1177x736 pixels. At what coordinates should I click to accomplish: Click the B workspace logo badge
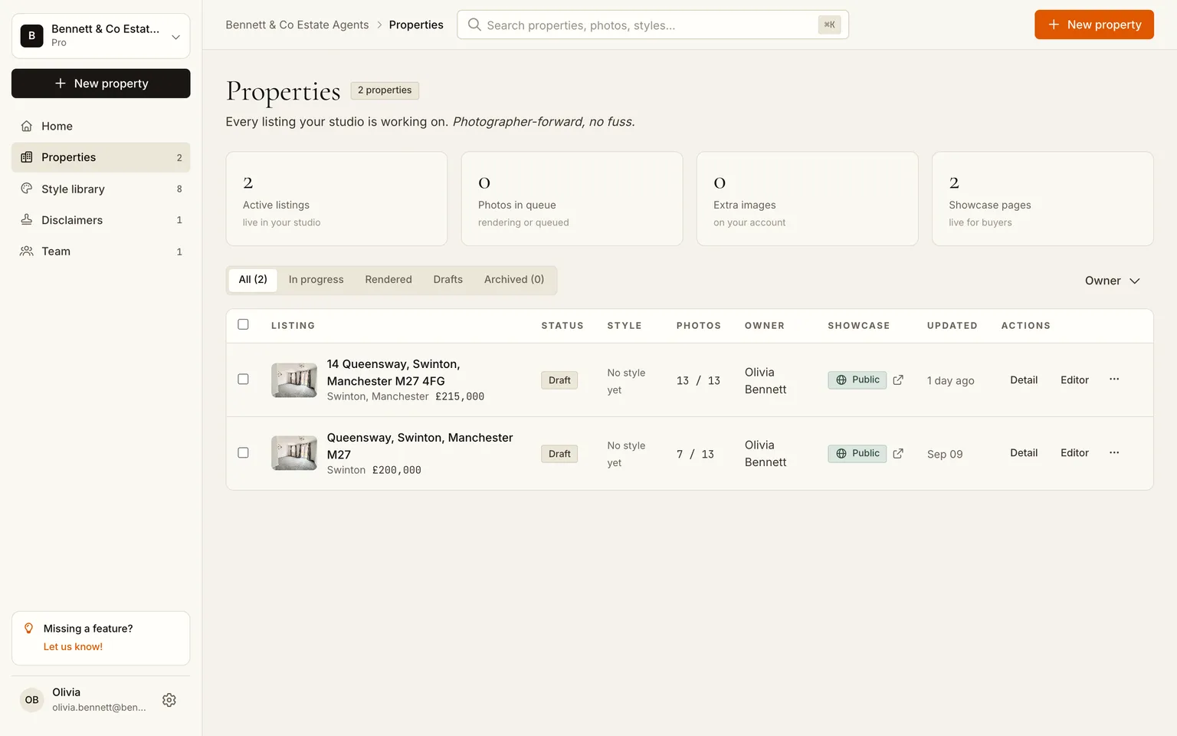pos(31,35)
